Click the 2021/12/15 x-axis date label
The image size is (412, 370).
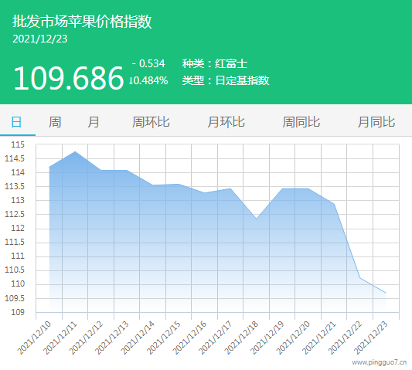coord(163,338)
